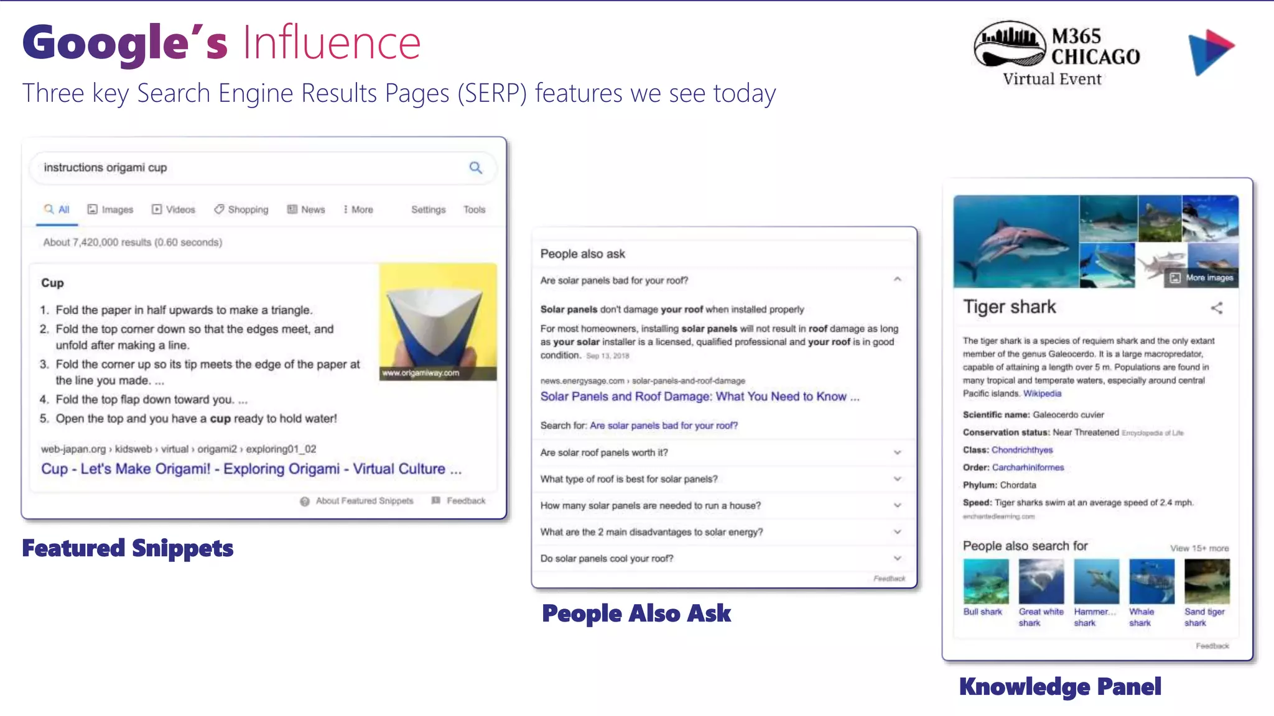Open the Shopping tab
The width and height of the screenshot is (1274, 716).
(x=241, y=209)
